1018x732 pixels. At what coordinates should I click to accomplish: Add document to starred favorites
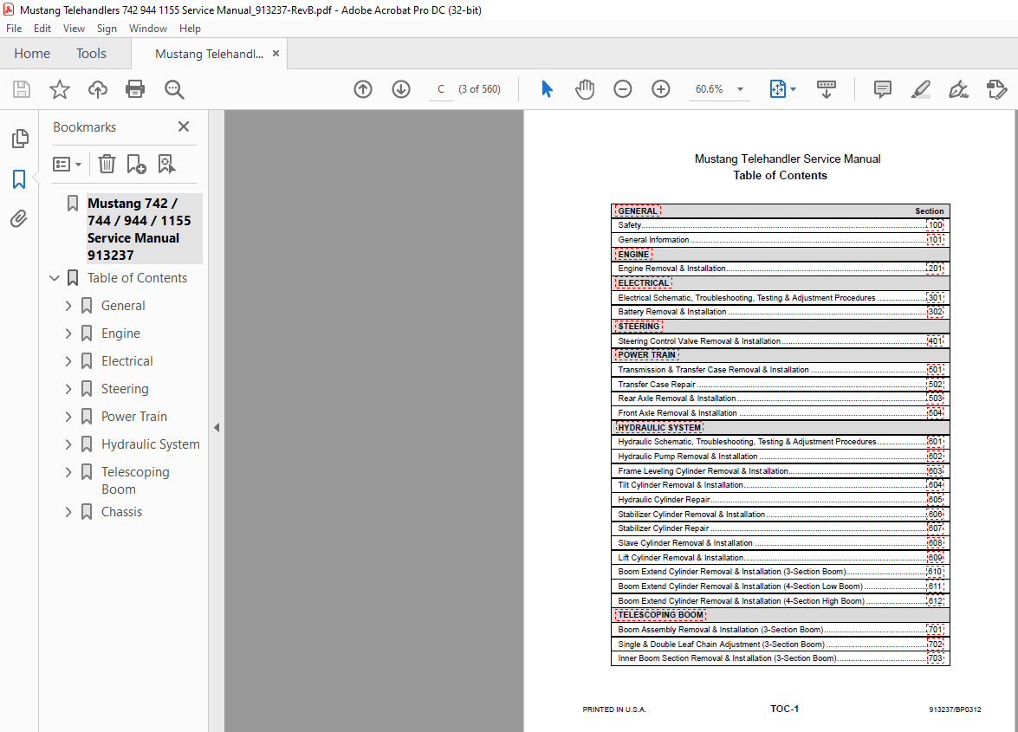point(60,89)
